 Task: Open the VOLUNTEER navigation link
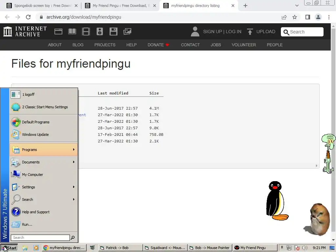pyautogui.click(x=244, y=45)
